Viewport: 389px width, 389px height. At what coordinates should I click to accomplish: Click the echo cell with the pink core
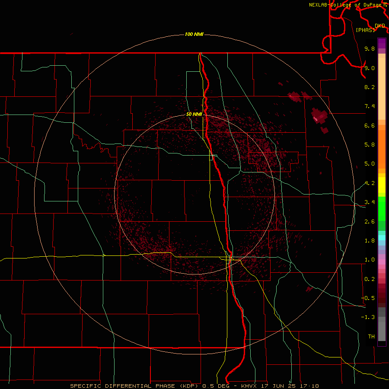coord(319,115)
